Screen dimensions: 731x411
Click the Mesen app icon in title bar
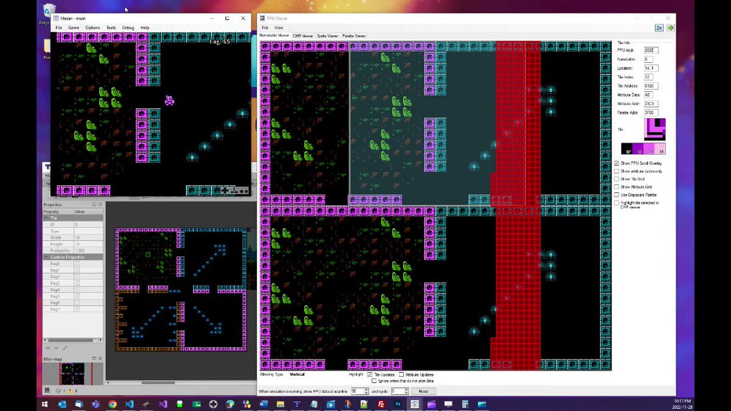56,18
